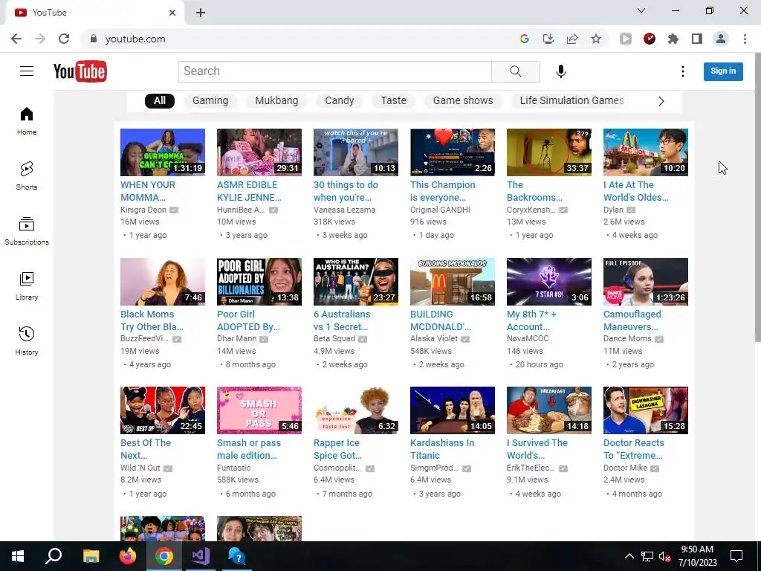761x571 pixels.
Task: Open File Explorer from taskbar
Action: (91, 556)
